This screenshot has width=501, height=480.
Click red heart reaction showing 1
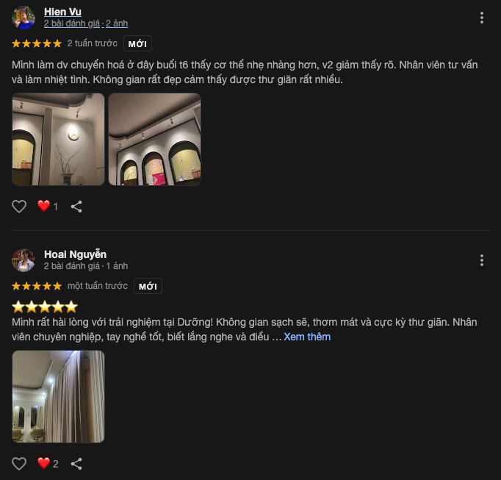pos(48,207)
